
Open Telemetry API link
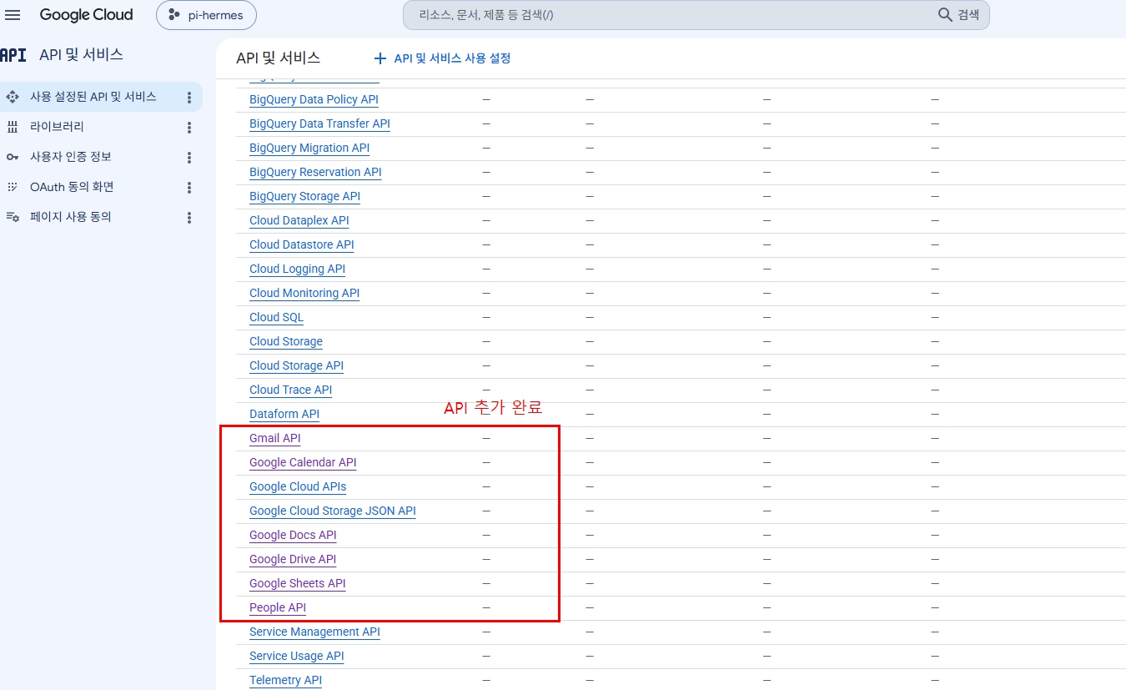(285, 680)
